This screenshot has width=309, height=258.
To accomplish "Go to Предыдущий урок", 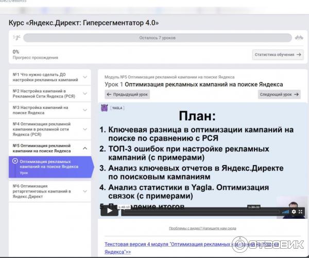I will click(127, 94).
